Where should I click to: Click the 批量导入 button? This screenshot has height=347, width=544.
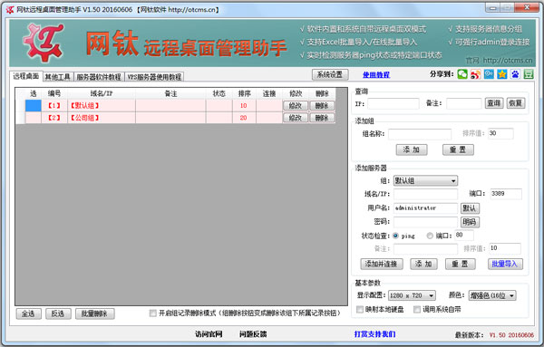(x=505, y=264)
